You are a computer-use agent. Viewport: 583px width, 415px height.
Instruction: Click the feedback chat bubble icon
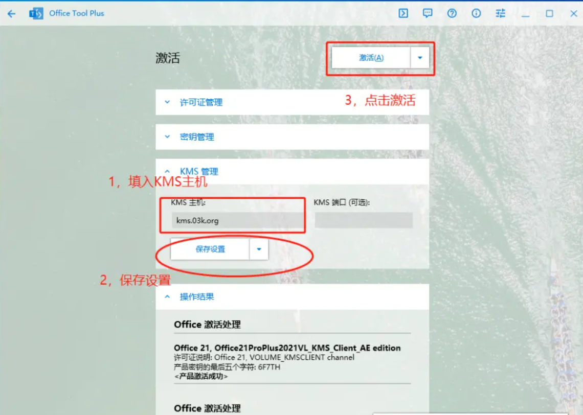(x=427, y=14)
